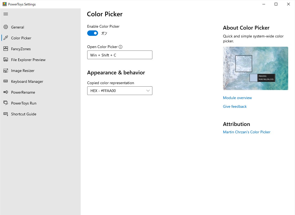Select the General settings gear icon
This screenshot has height=215, width=295.
click(6, 27)
